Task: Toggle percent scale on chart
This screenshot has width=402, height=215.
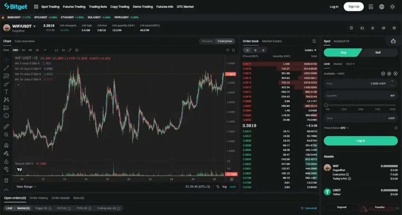Action: [x=217, y=186]
